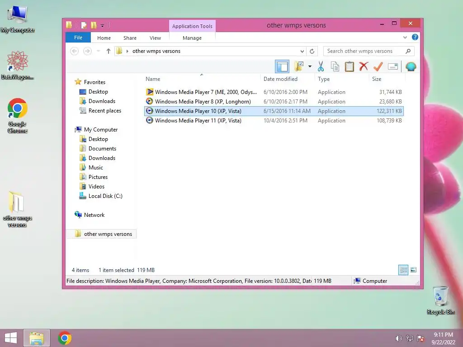Viewport: 463px width, 347px height.
Task: Go back using the back arrow
Action: click(75, 51)
